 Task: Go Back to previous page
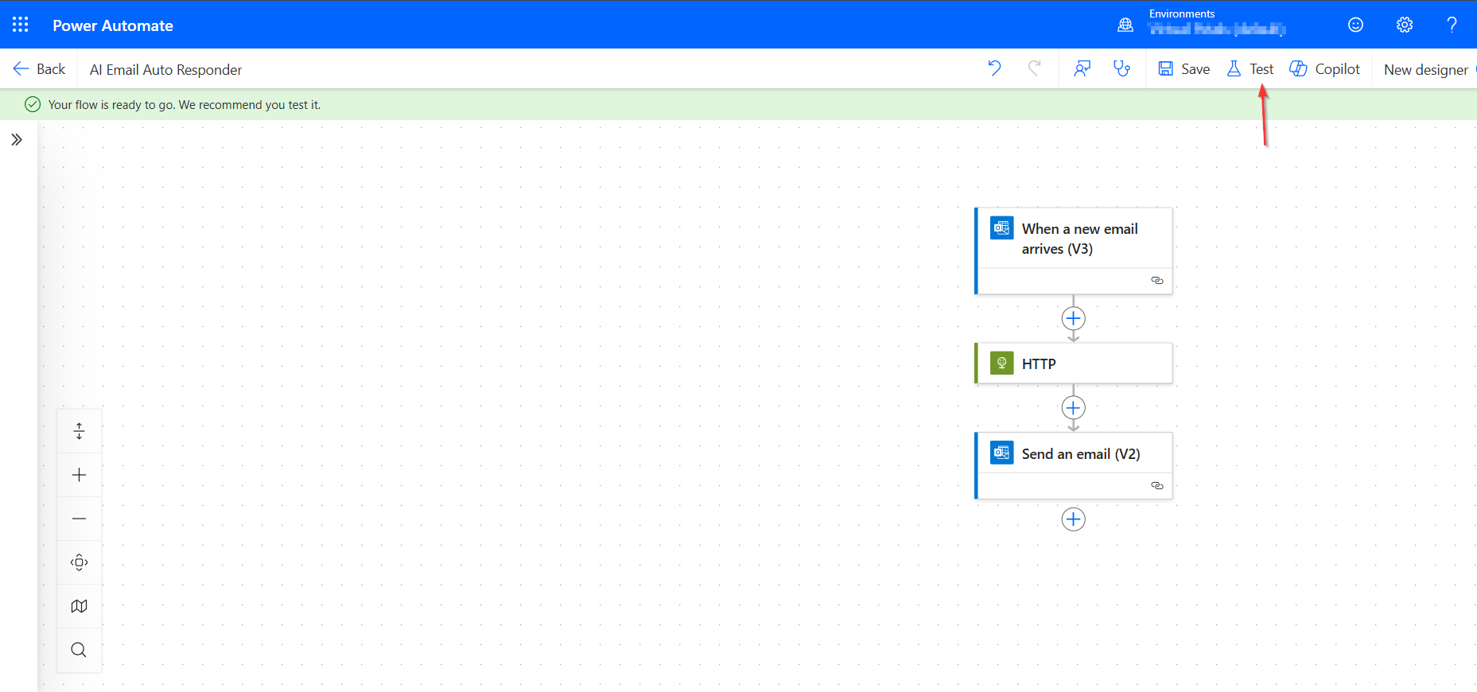coord(40,69)
